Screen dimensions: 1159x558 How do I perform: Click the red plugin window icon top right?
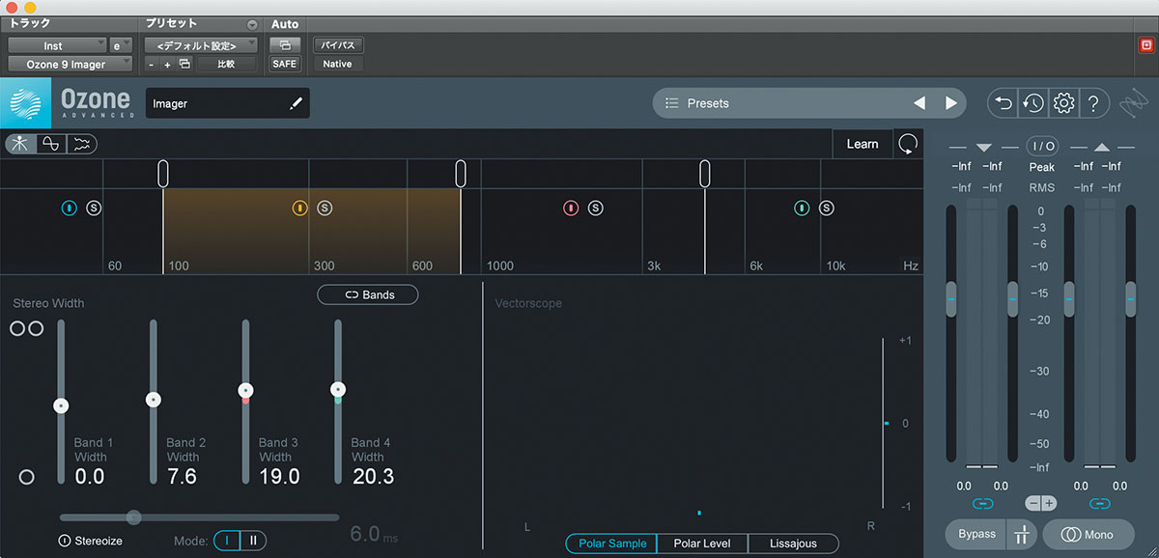[x=1145, y=44]
